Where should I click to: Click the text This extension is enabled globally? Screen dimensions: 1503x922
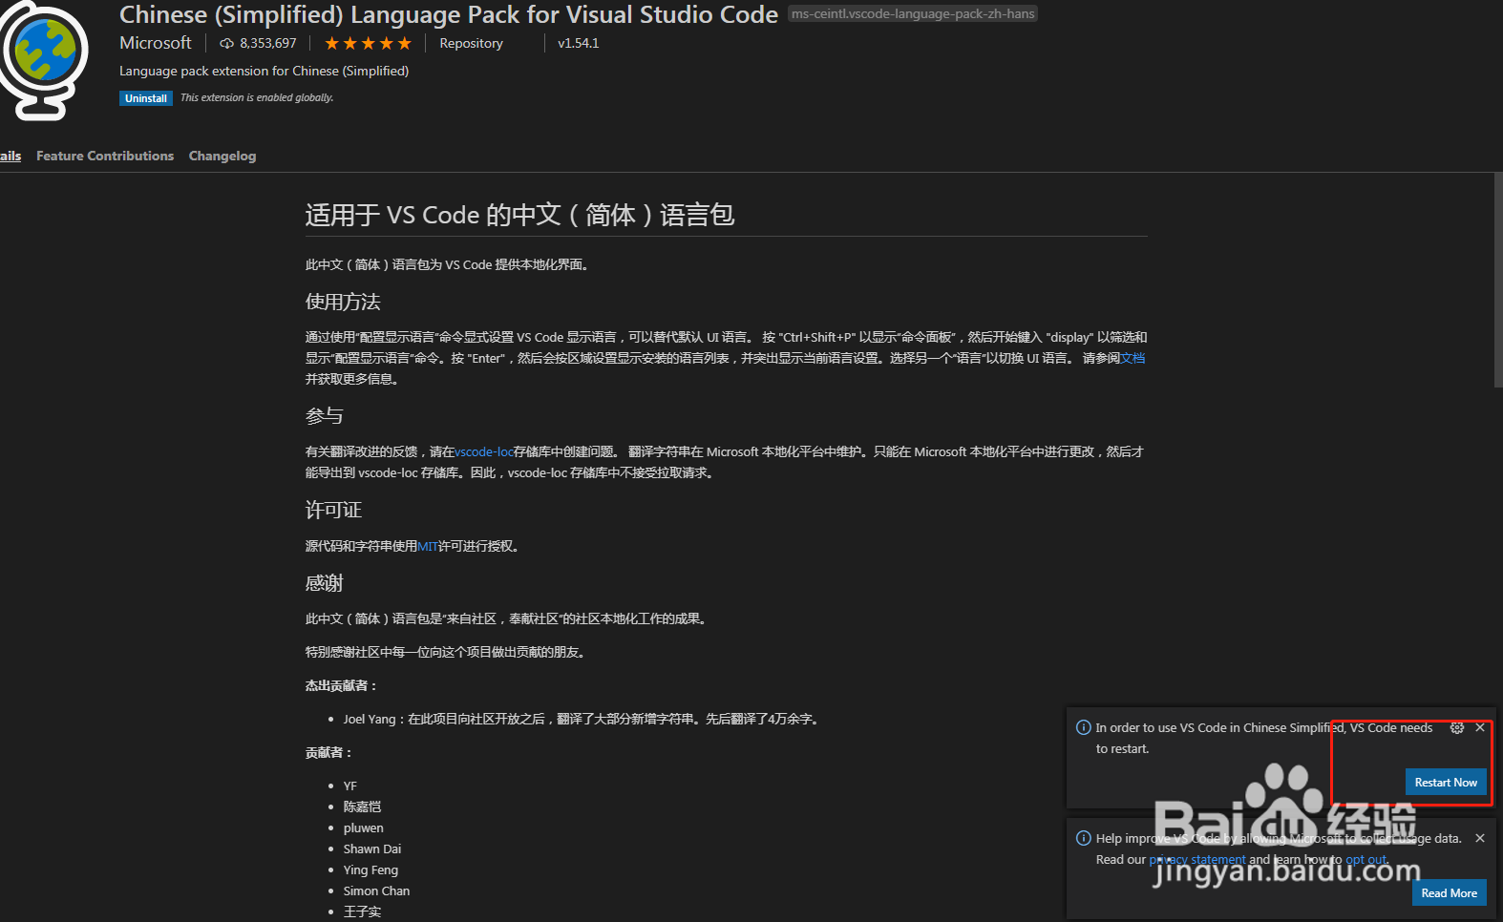pos(257,97)
